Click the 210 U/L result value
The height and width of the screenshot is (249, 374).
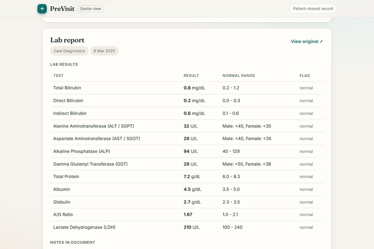191,227
